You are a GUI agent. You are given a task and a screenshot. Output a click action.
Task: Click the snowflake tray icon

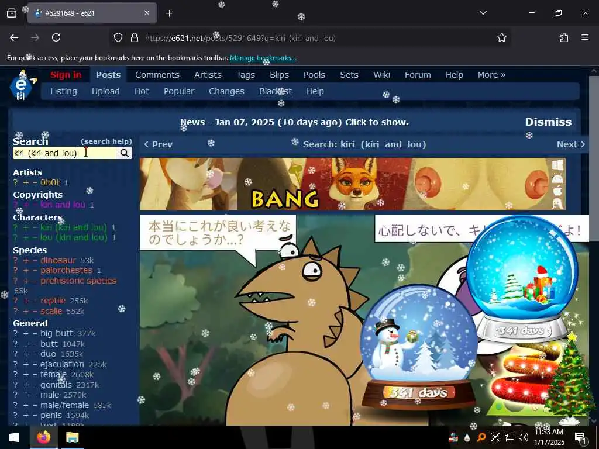point(495,437)
